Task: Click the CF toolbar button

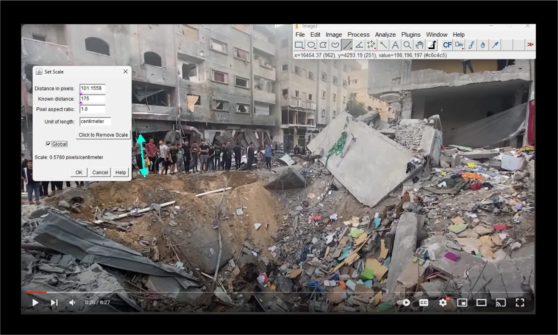Action: 447,45
